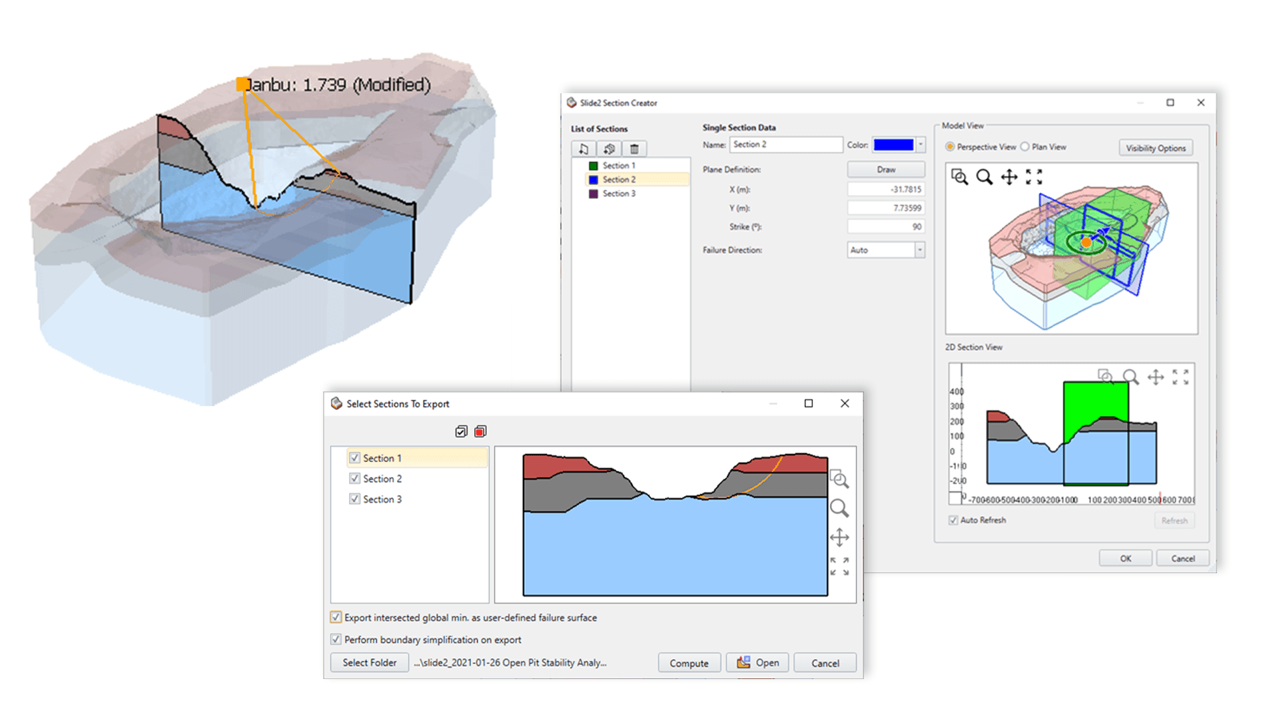The height and width of the screenshot is (719, 1279).
Task: Toggle Export intersected global min checkbox
Action: pyautogui.click(x=336, y=618)
